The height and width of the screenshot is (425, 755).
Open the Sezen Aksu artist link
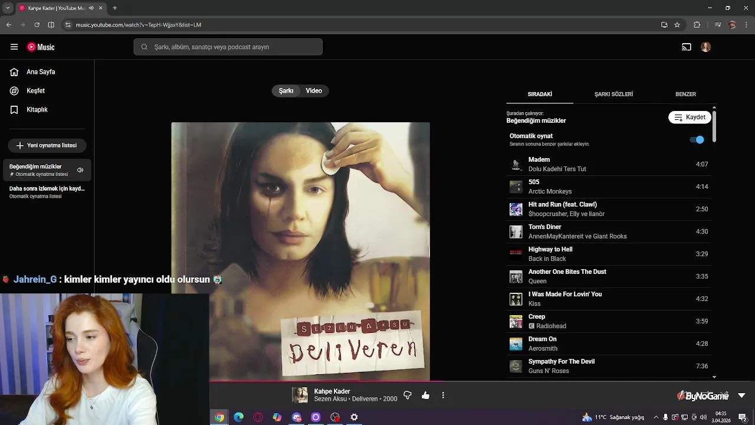pyautogui.click(x=330, y=399)
